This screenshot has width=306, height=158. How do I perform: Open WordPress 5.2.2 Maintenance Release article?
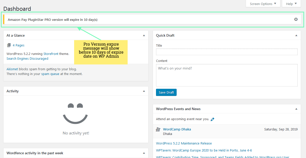pyautogui.click(x=184, y=143)
